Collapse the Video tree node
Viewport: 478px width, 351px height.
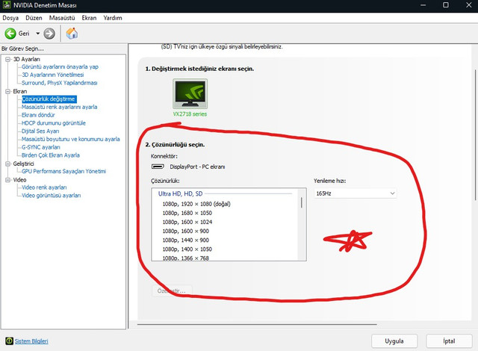click(6, 180)
